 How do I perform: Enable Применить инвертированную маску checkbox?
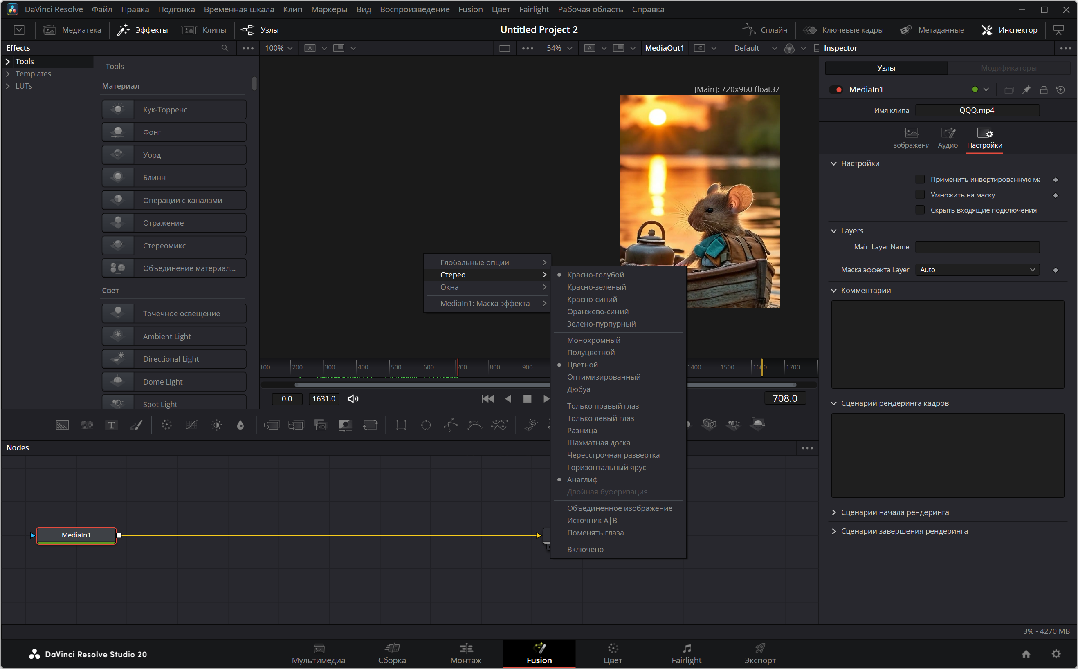pos(920,179)
